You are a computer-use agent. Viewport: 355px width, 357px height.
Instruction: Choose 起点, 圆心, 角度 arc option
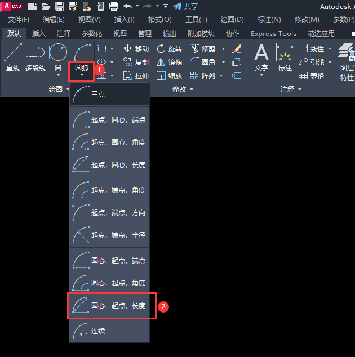tap(109, 142)
